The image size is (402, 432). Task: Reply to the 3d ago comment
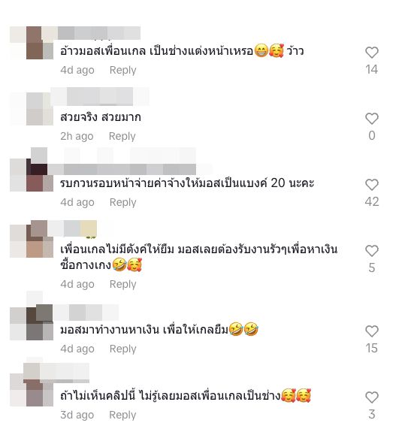click(x=122, y=415)
